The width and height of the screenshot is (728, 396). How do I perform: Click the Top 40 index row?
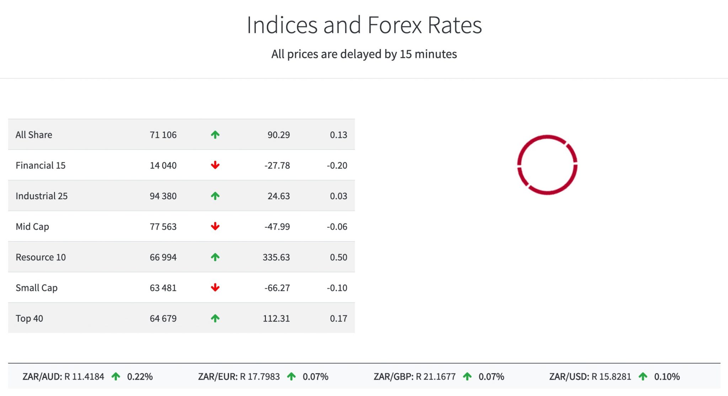[107, 318]
